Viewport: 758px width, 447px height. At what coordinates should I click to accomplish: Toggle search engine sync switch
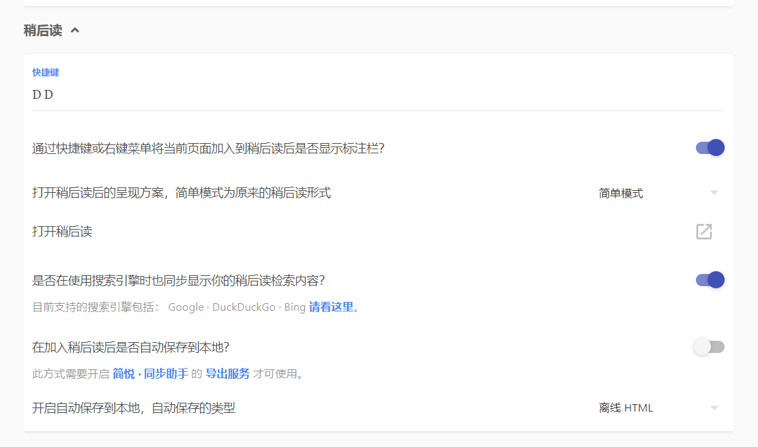710,280
